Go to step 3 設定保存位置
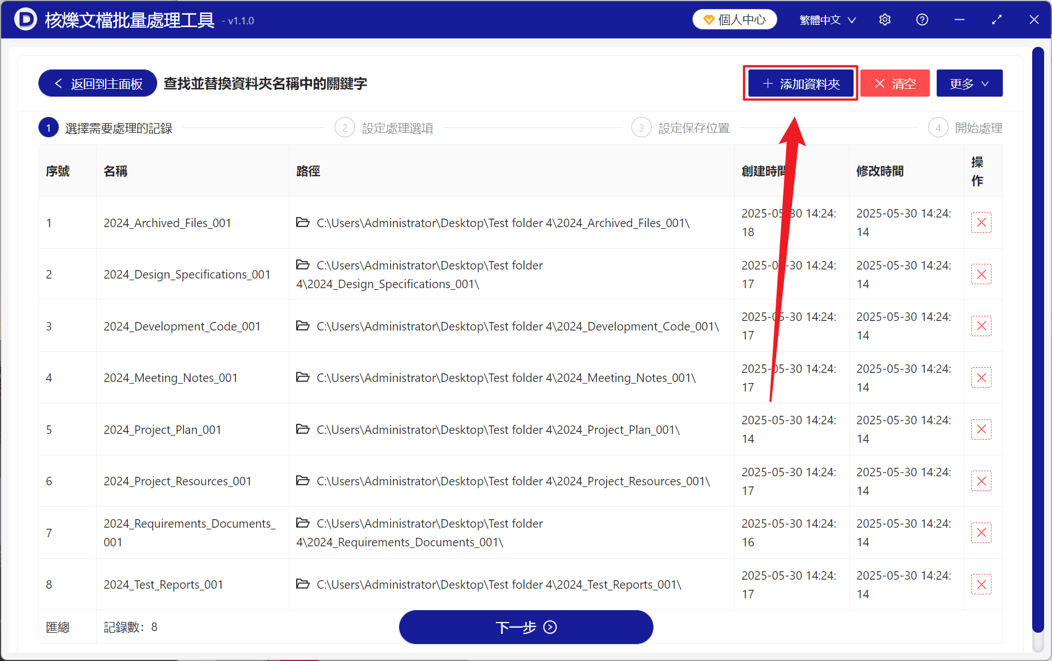This screenshot has width=1052, height=661. click(x=681, y=128)
